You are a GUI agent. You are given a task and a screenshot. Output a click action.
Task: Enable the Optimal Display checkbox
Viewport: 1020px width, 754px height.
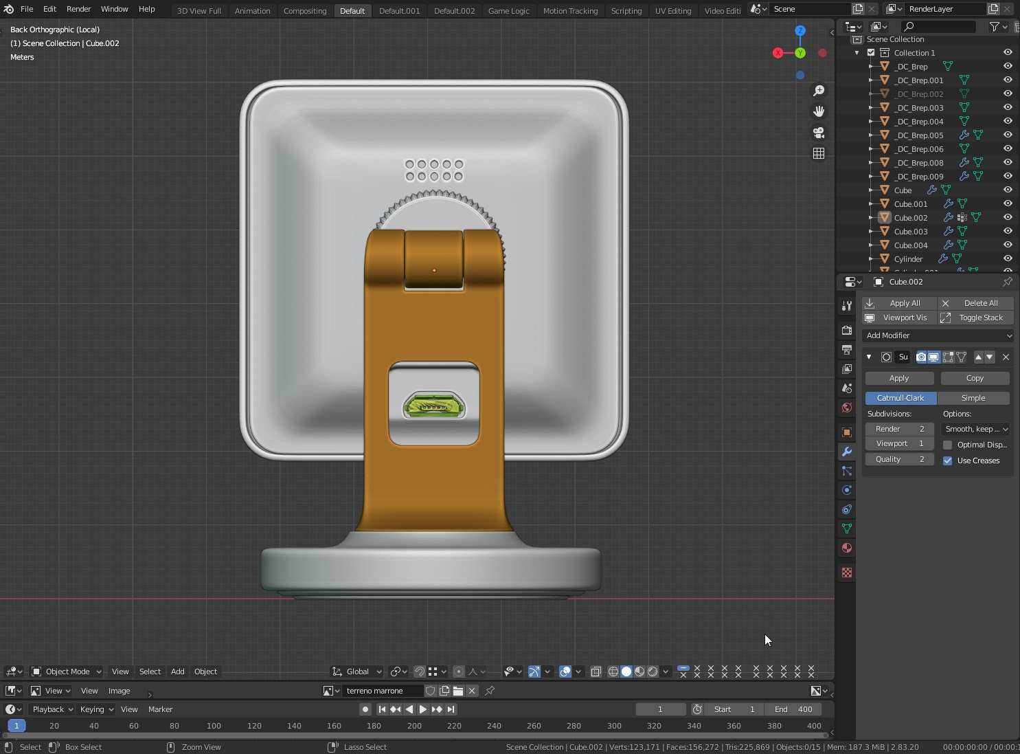pyautogui.click(x=948, y=445)
